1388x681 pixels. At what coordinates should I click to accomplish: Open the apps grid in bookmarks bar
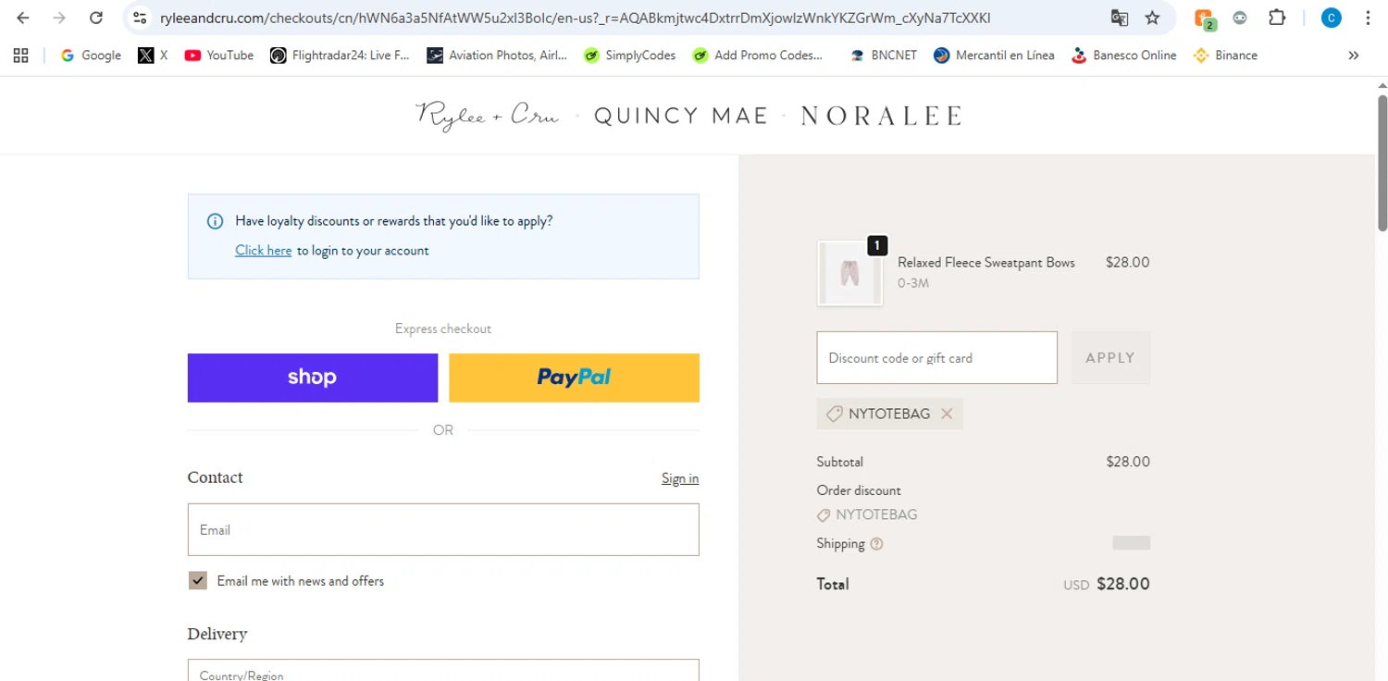[21, 56]
